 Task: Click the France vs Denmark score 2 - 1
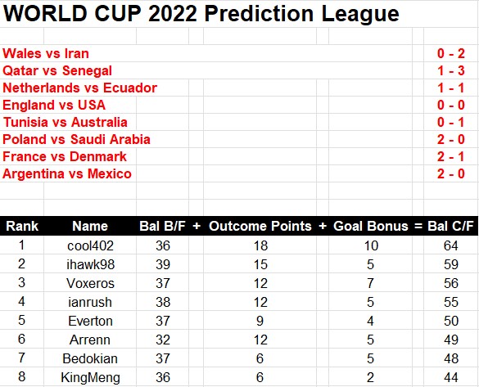[x=451, y=157]
